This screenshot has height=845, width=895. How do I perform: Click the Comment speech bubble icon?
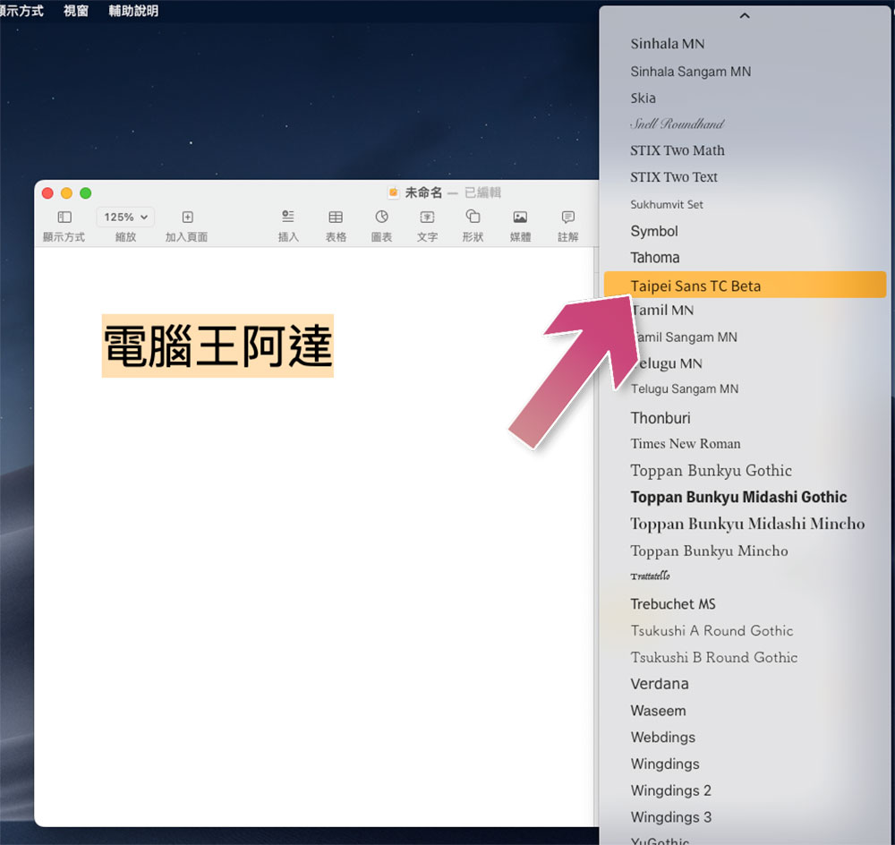click(x=567, y=217)
